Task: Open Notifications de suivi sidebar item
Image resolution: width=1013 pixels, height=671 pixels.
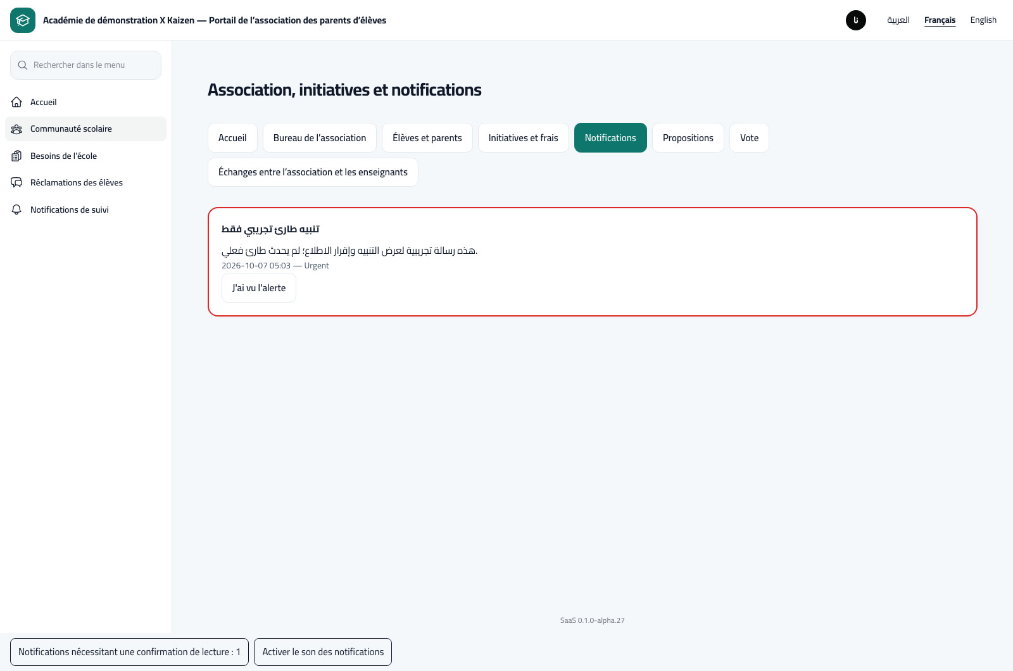Action: pos(85,210)
